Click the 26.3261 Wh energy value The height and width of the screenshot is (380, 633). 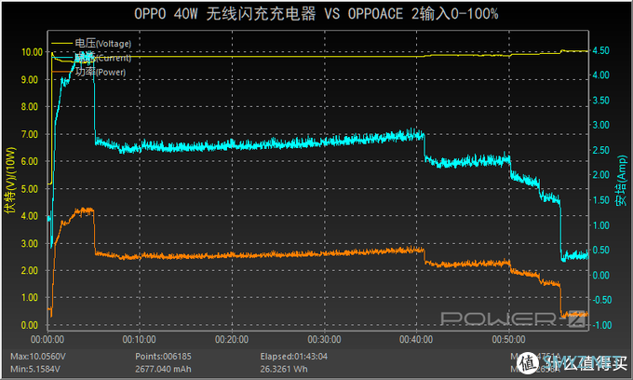point(284,369)
